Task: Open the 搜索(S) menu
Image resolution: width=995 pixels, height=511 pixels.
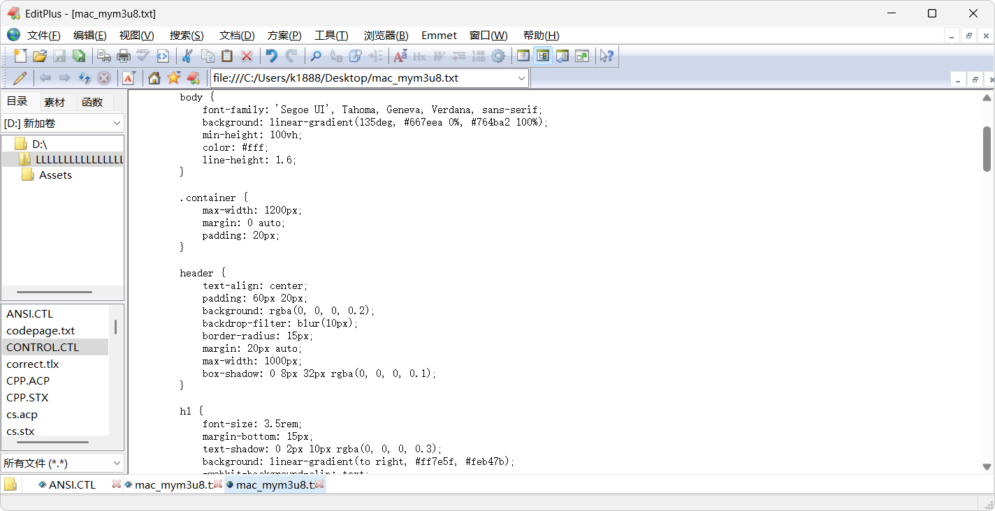Action: click(187, 36)
